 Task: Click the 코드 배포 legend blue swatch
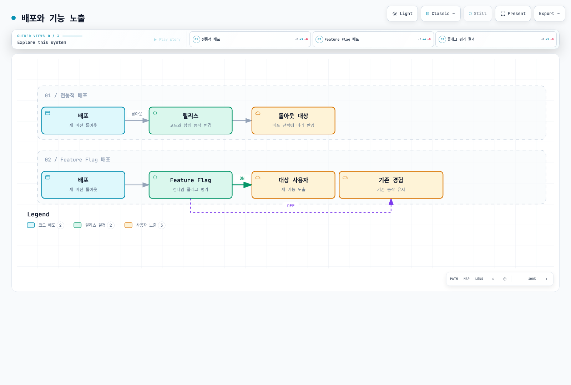click(x=31, y=225)
